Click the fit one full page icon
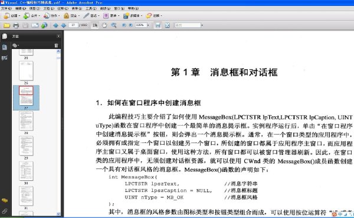The image size is (354, 218). pyautogui.click(x=168, y=25)
